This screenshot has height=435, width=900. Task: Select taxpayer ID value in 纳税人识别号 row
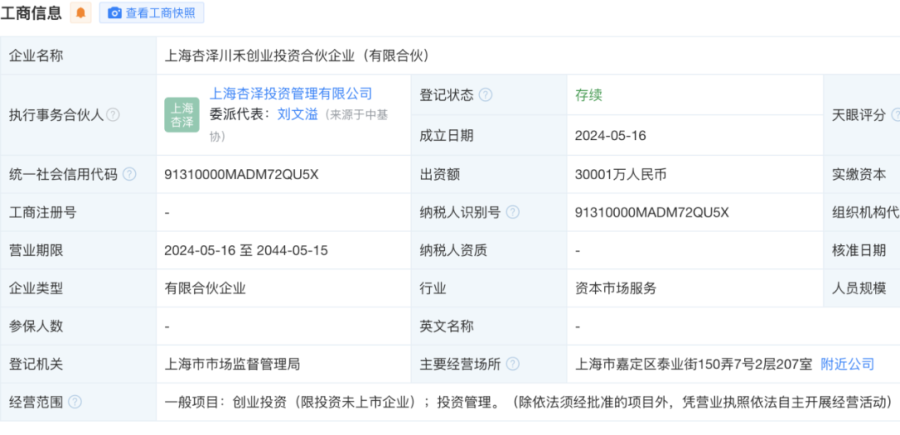(652, 212)
